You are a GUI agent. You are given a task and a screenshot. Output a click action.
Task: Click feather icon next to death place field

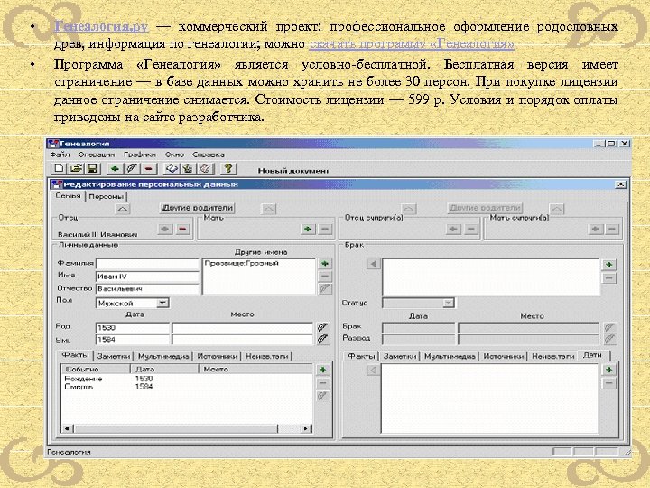point(323,340)
